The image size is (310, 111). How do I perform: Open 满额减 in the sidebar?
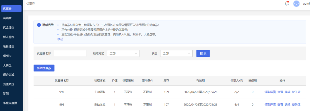pyautogui.click(x=7, y=18)
